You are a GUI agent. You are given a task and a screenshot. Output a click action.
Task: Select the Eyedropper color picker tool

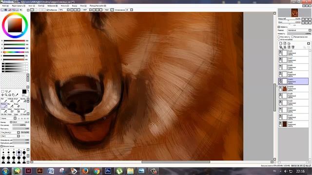(17, 95)
